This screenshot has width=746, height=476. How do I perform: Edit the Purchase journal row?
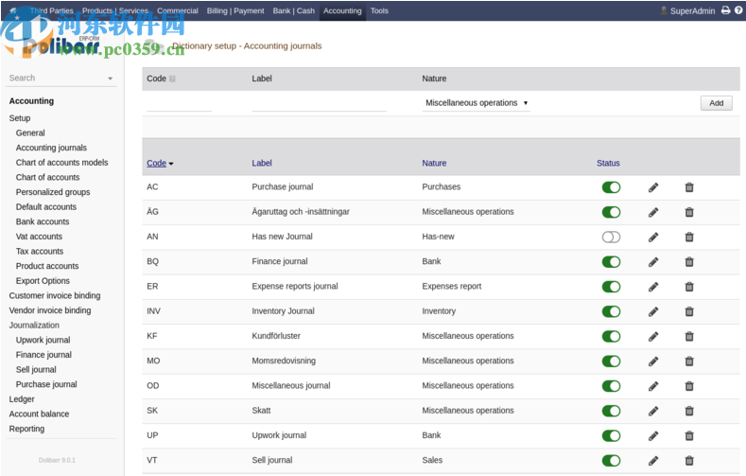click(x=653, y=187)
